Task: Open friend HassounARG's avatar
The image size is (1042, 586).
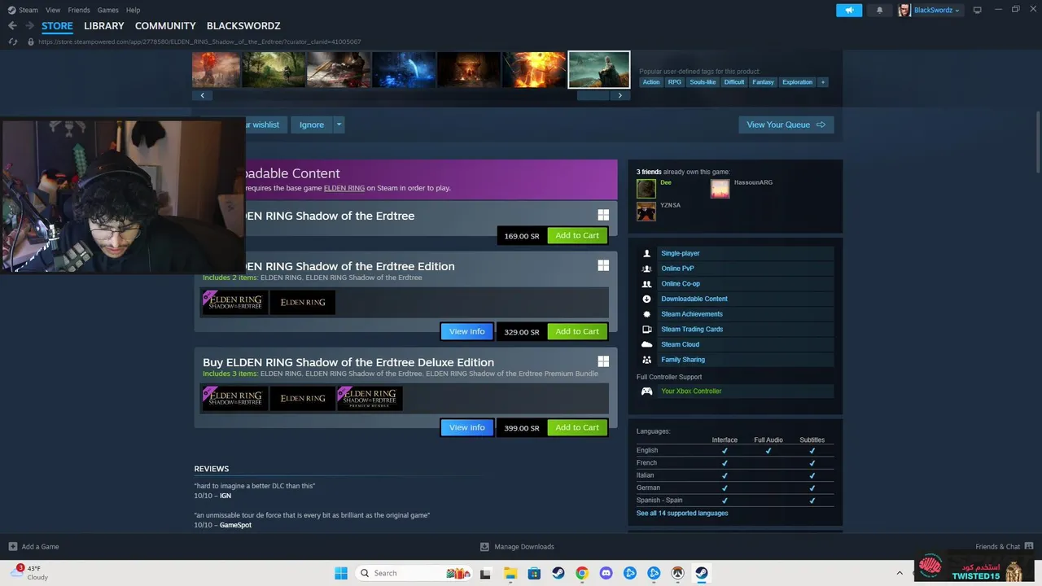Action: click(720, 189)
